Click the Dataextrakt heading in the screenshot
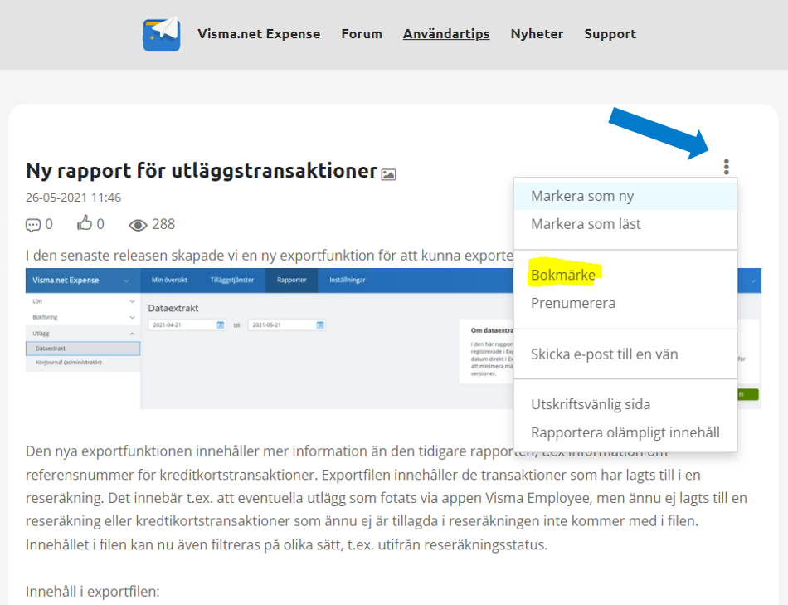The image size is (788, 605). click(x=173, y=308)
